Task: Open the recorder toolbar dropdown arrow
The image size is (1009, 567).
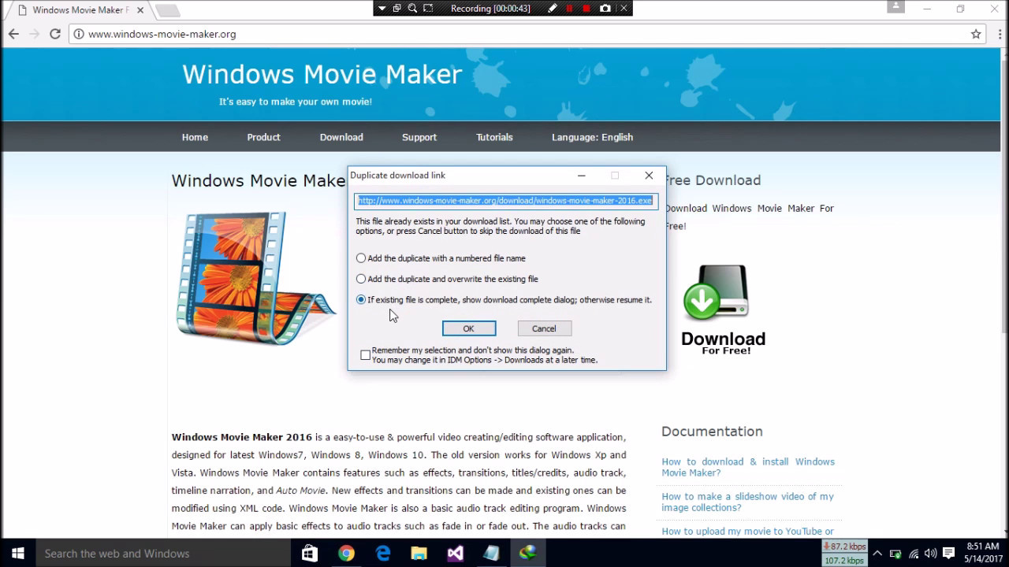Action: point(382,8)
